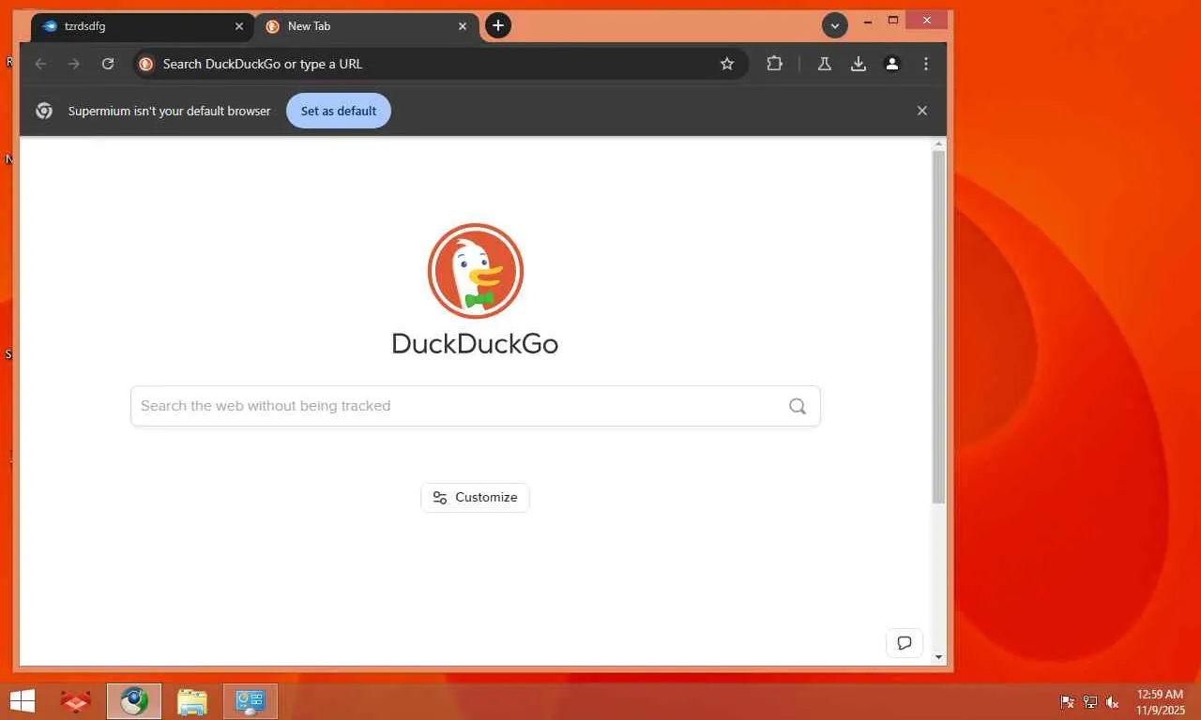Open the experiments flask icon
The image size is (1201, 720).
pos(825,64)
